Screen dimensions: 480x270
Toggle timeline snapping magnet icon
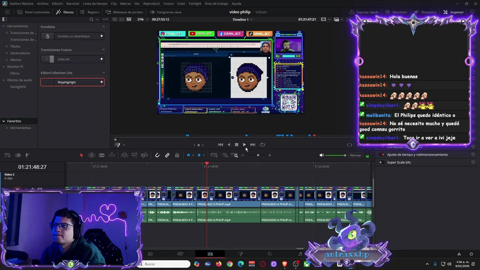tap(157, 155)
